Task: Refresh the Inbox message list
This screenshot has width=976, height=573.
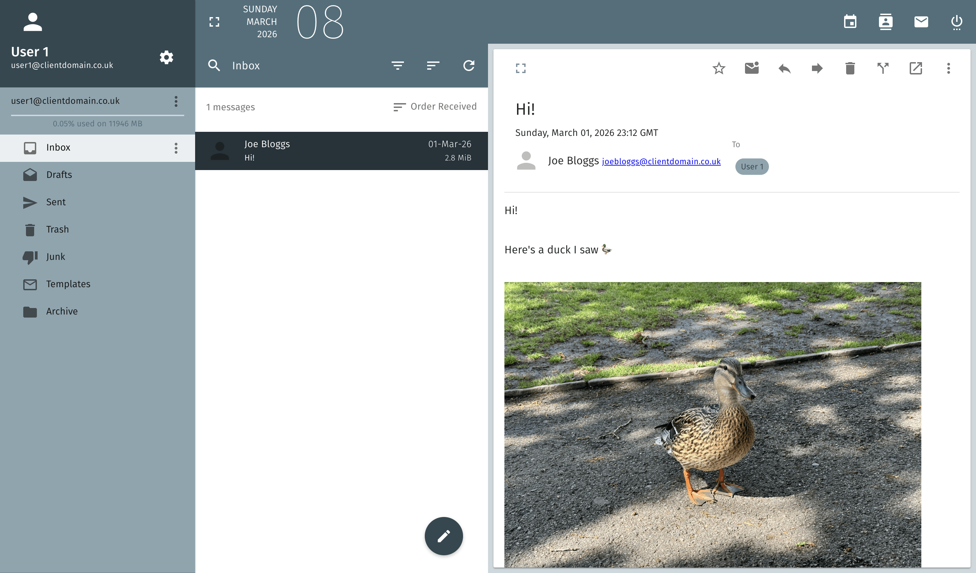Action: (469, 65)
